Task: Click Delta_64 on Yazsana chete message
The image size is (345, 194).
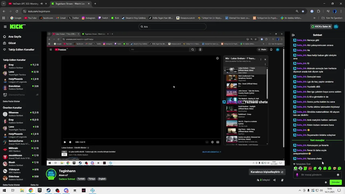Action: (301, 159)
